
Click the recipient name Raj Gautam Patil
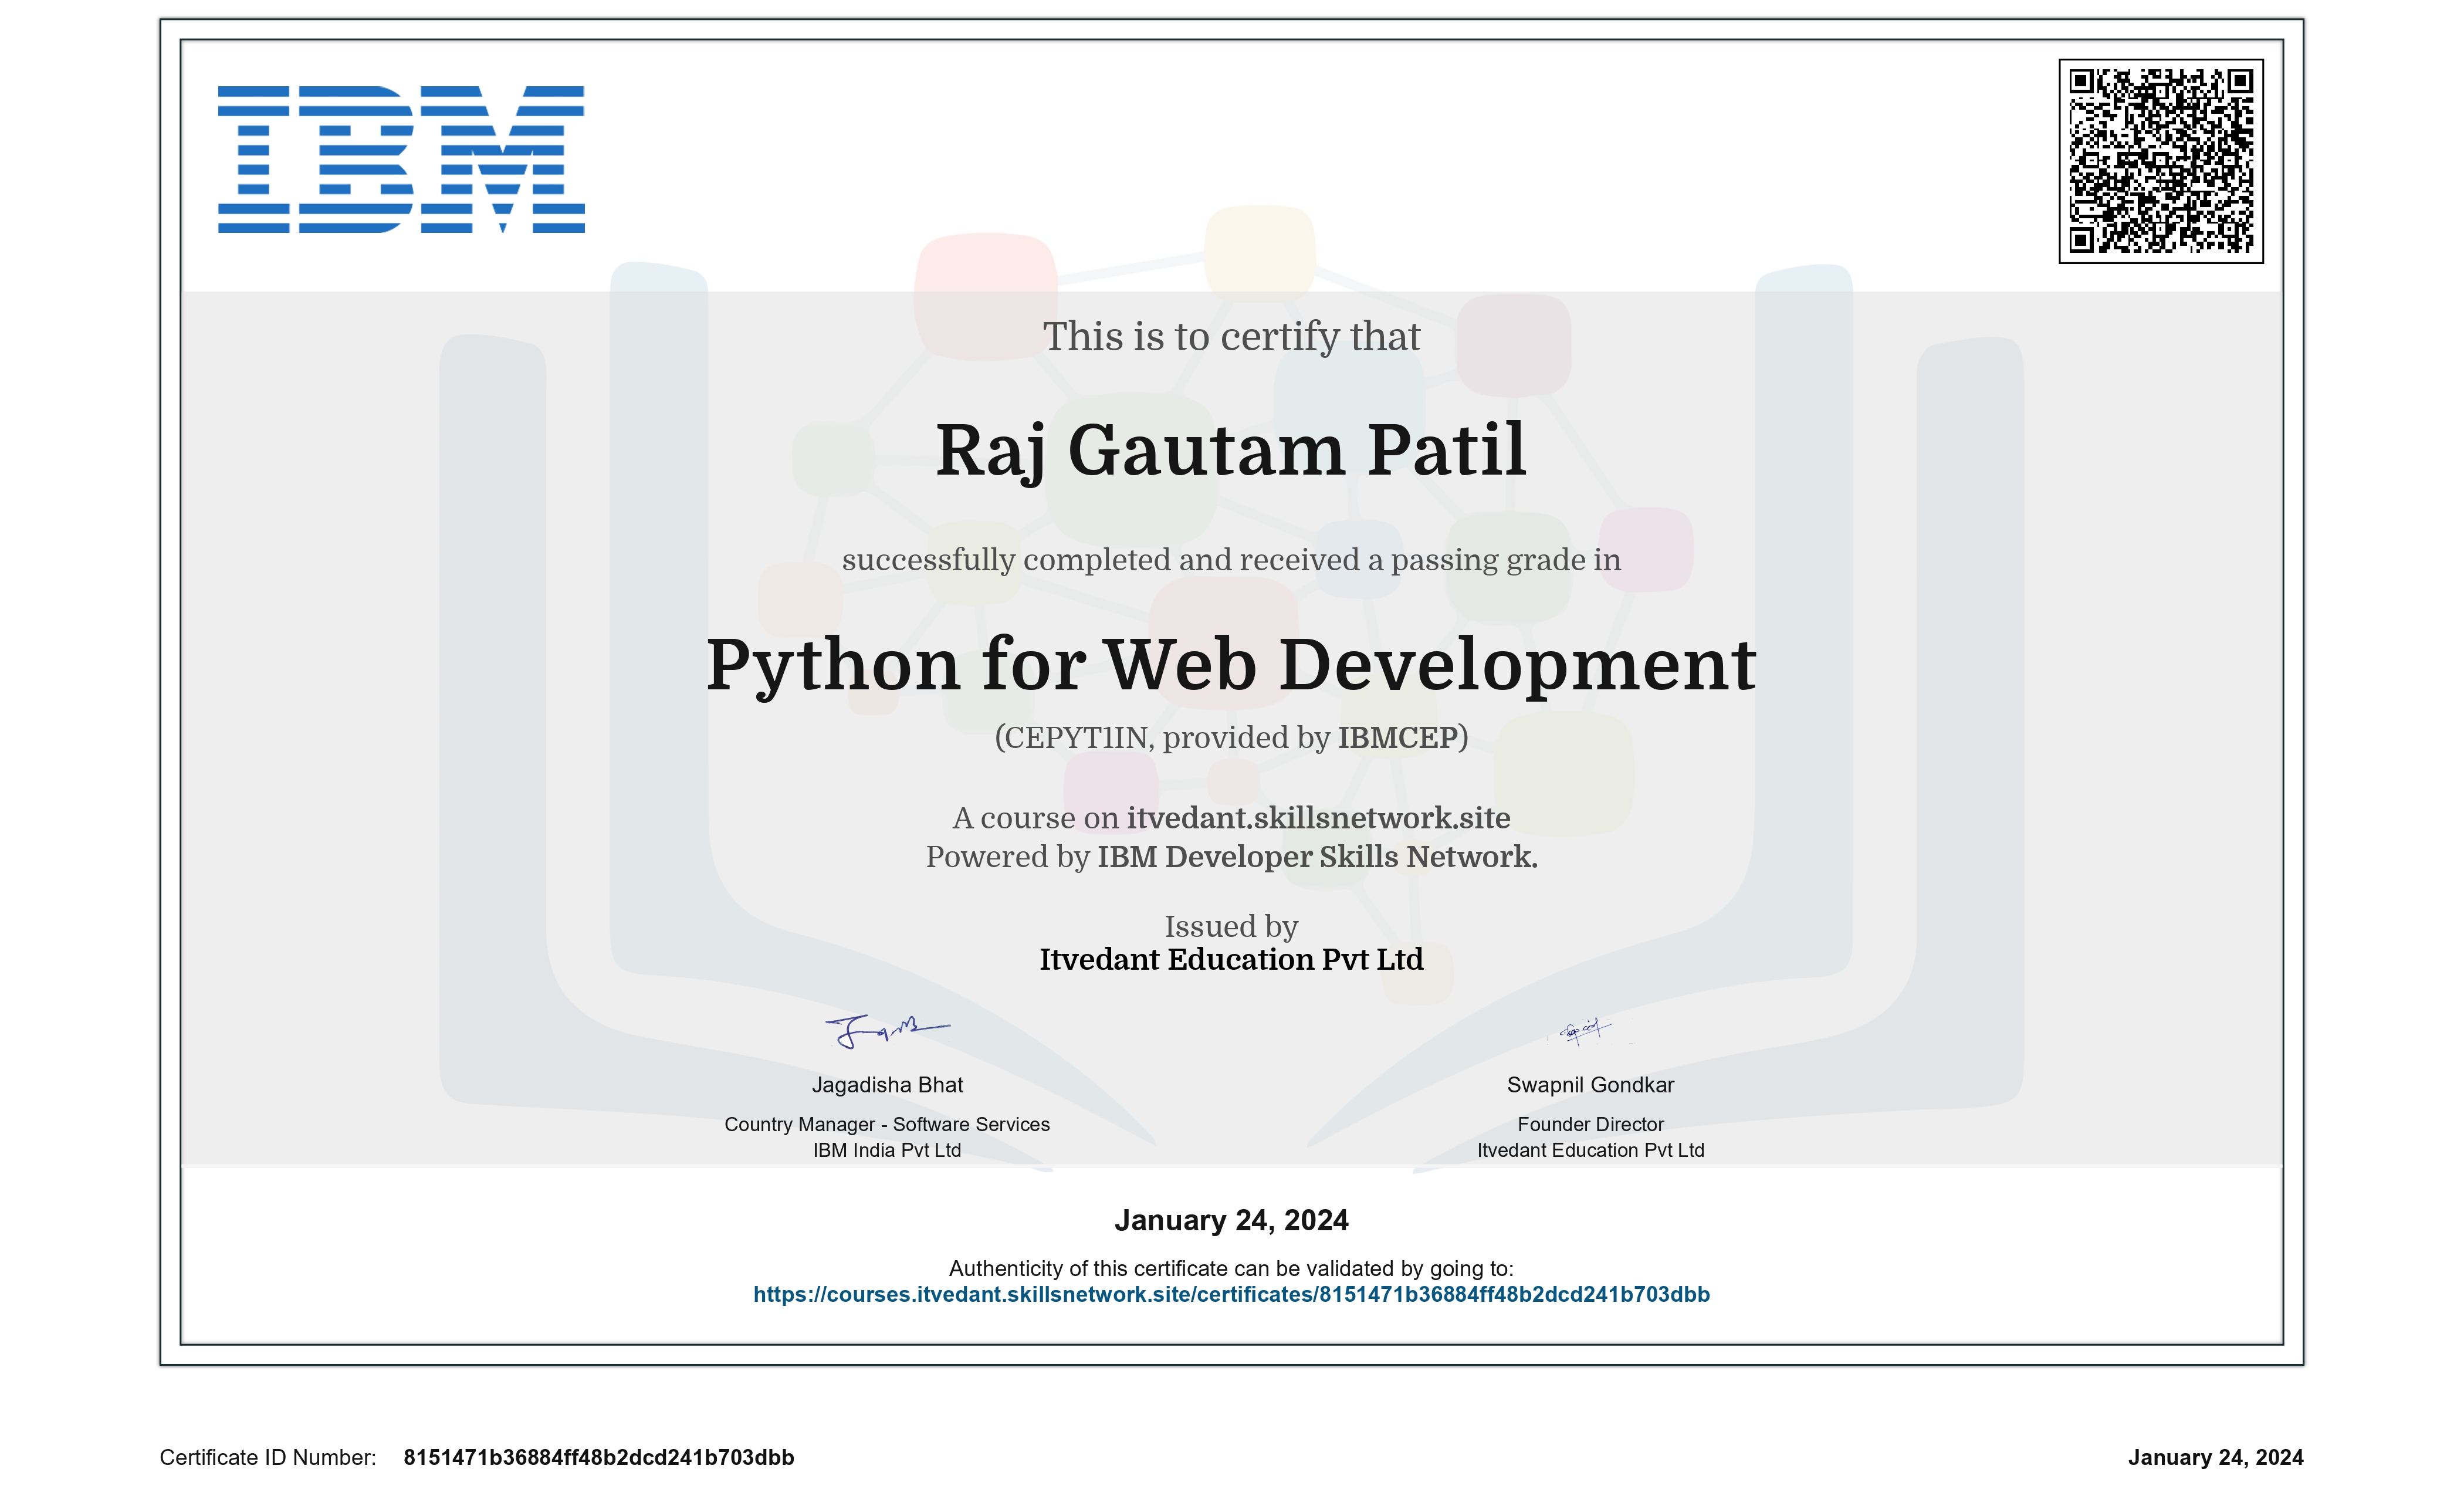pyautogui.click(x=1231, y=450)
